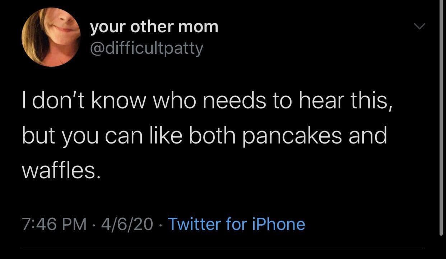Open the profile picture of your other mom
This screenshot has height=259, width=446.
click(x=51, y=37)
